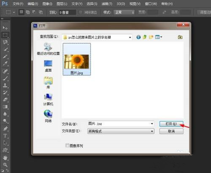211x173 pixels.
Task: Open the Filter (滤镜) menu
Action: point(107,4)
